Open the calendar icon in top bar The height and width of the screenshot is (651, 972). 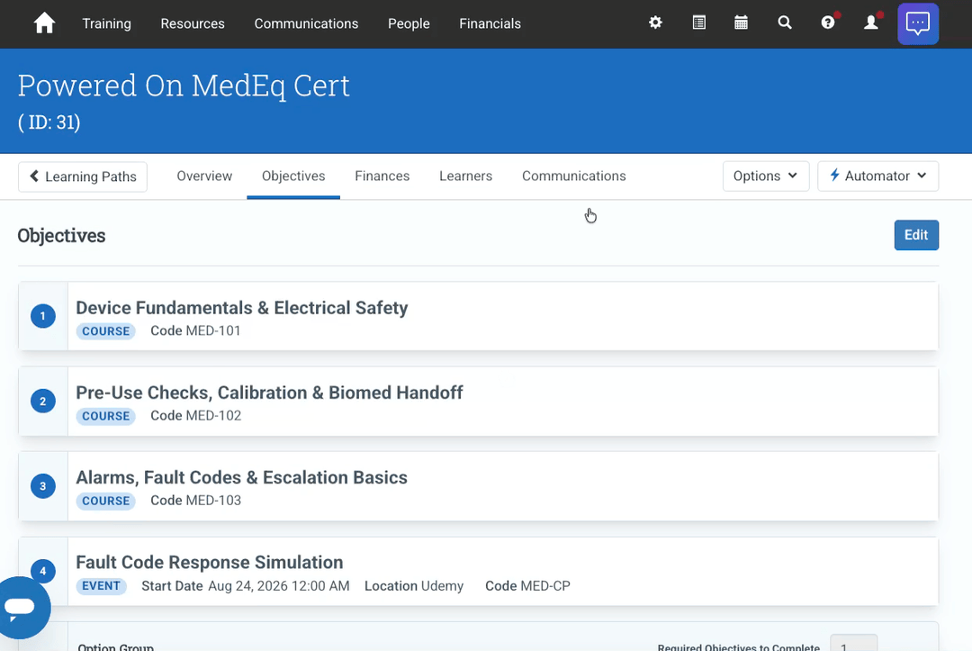pos(741,23)
